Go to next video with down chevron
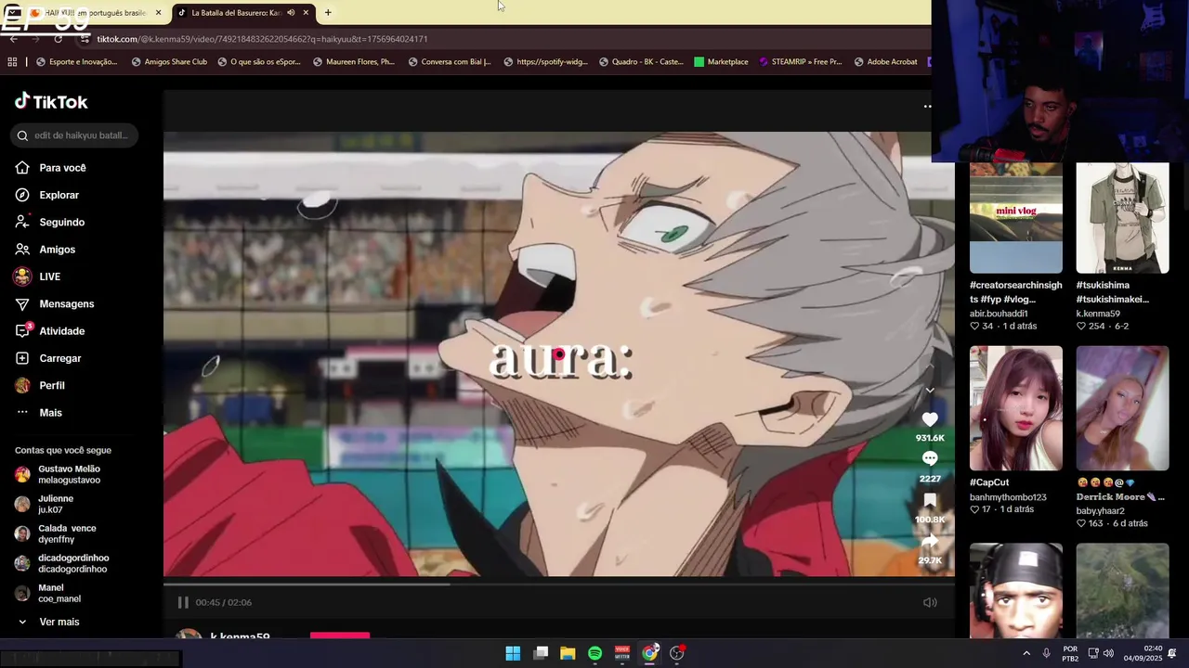Image resolution: width=1189 pixels, height=668 pixels. (930, 390)
